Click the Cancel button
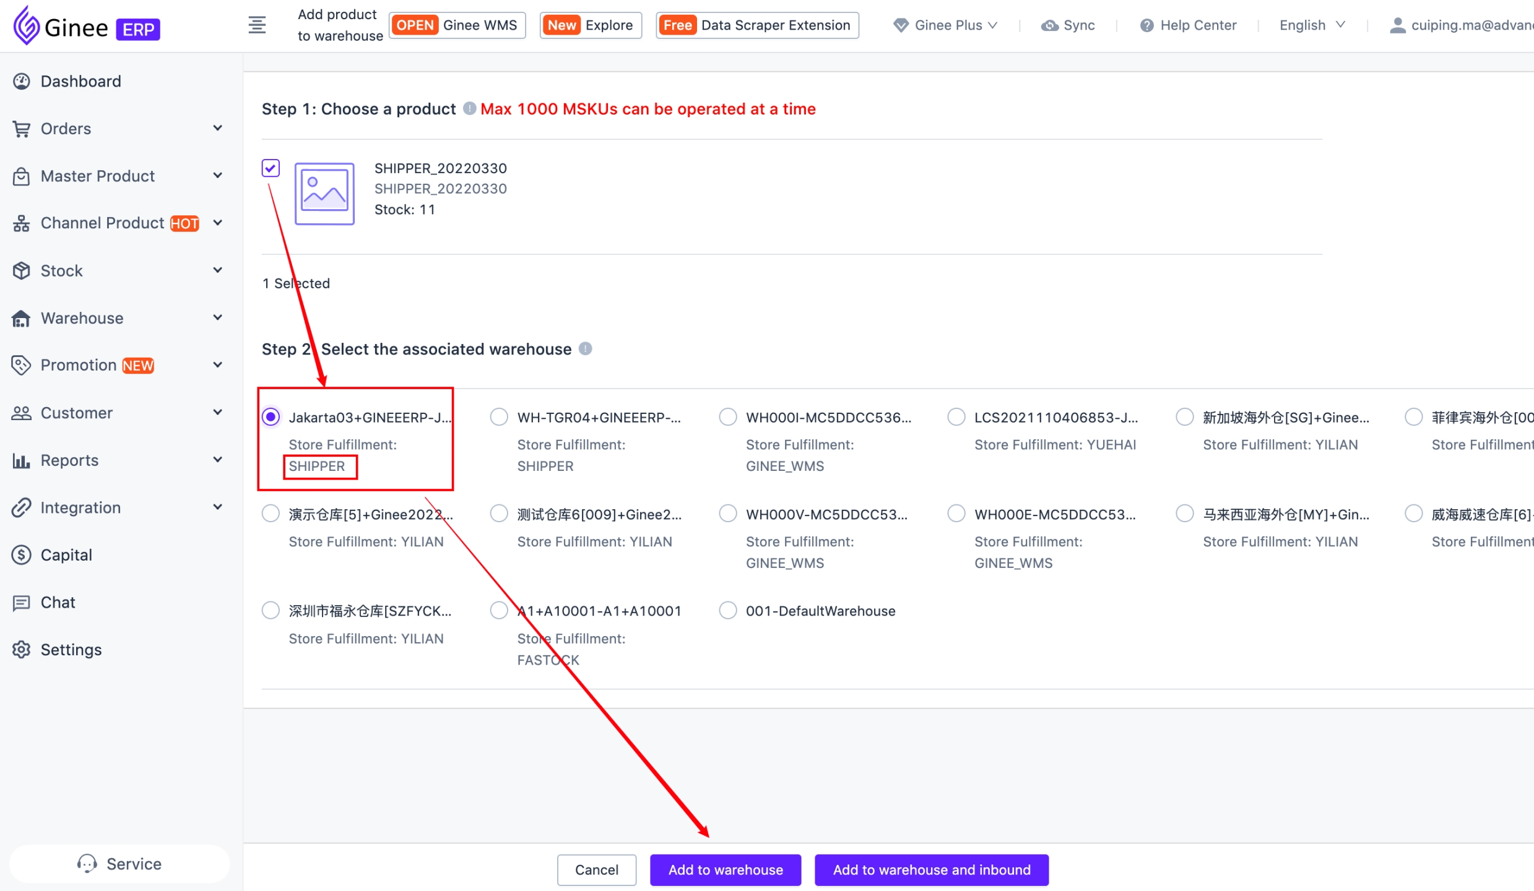The image size is (1534, 891). [x=596, y=870]
